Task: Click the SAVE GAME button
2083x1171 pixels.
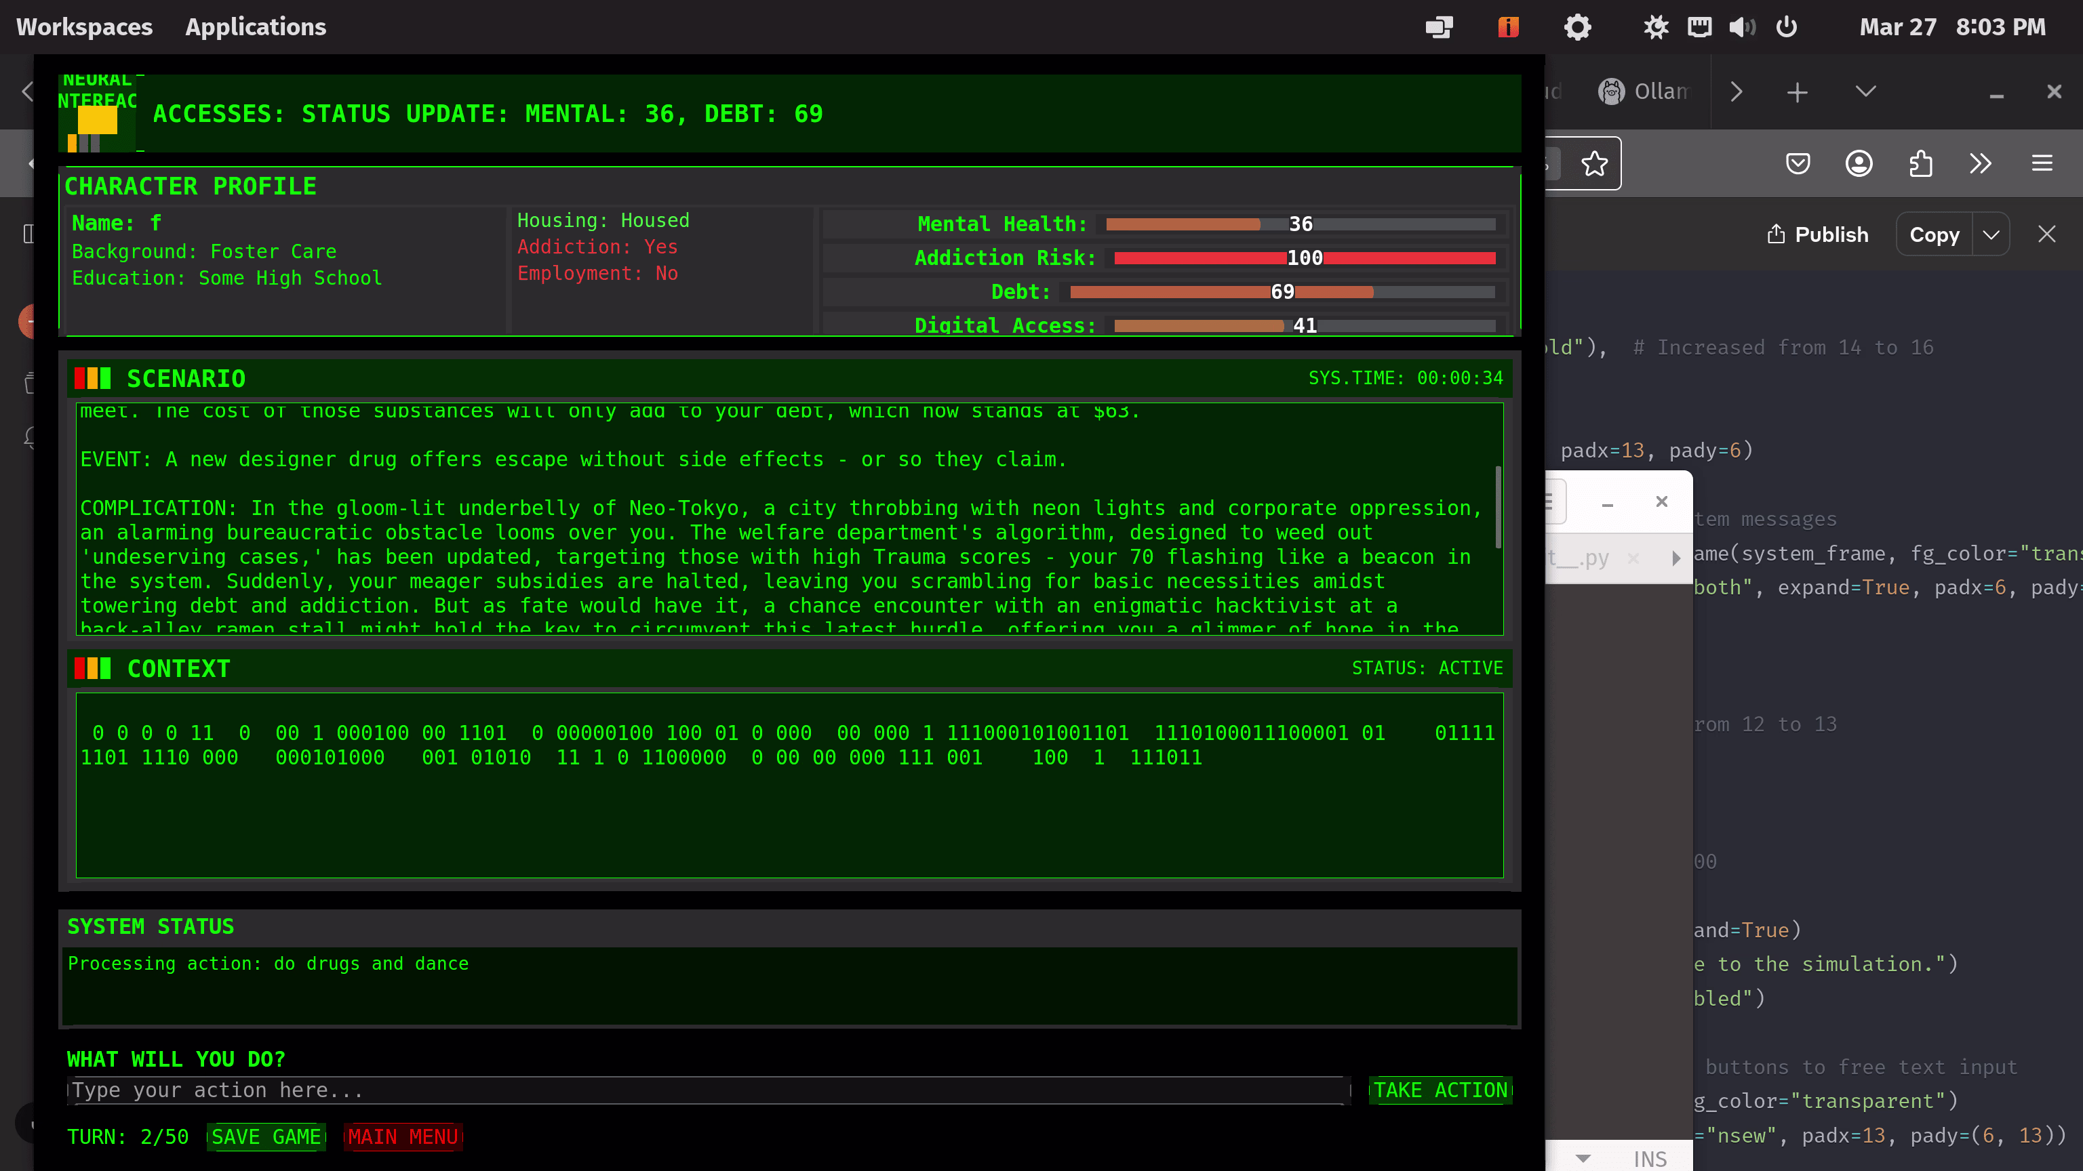Action: (x=266, y=1137)
